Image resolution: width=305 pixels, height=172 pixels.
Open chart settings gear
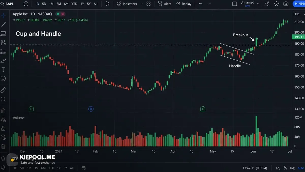point(277,4)
